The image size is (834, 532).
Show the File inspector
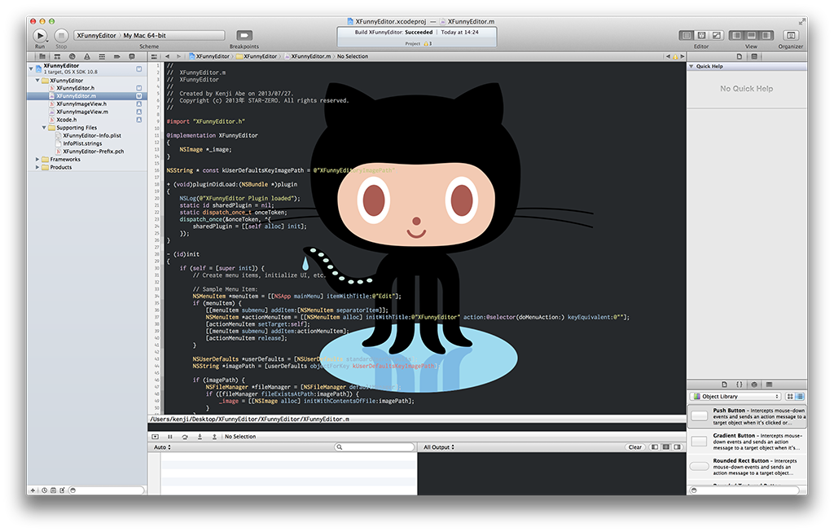[x=740, y=56]
